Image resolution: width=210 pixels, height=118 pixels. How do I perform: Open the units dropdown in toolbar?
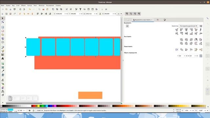click(119, 14)
